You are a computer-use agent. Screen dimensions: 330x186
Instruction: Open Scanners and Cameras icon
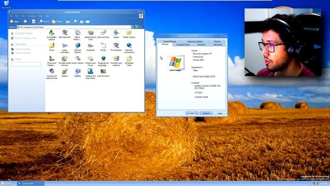click(116, 61)
